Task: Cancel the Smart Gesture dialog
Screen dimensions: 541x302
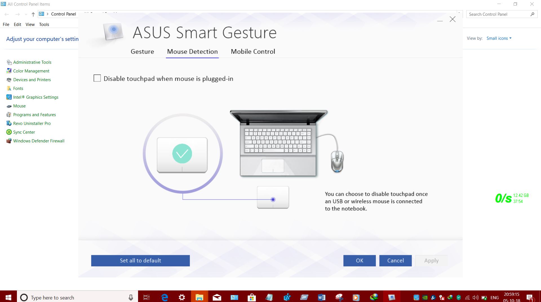Action: pos(395,261)
